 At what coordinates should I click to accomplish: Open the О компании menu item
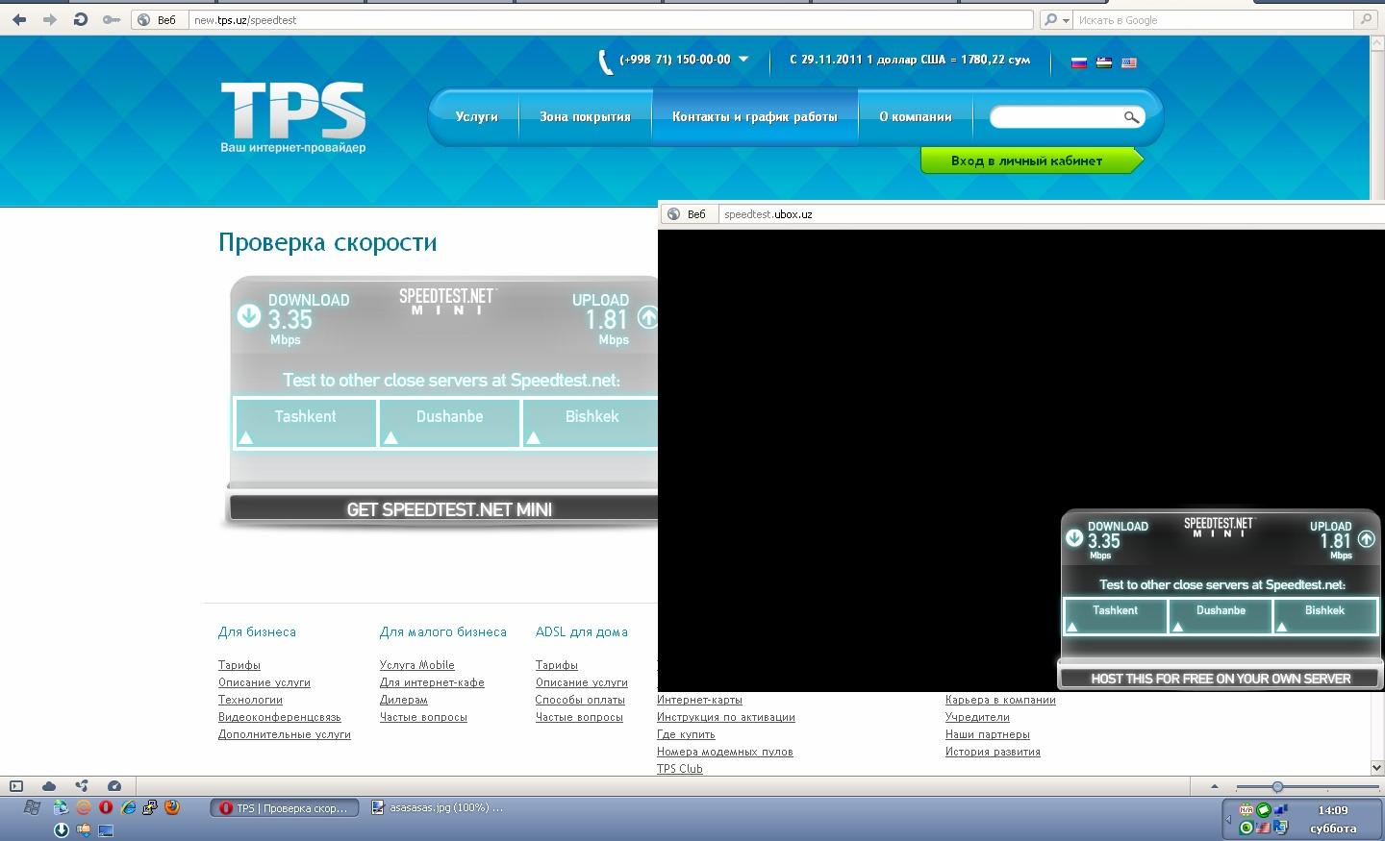[915, 116]
